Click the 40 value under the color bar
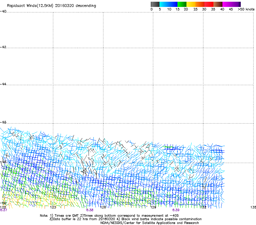This screenshot has height=225, width=256. (222, 9)
